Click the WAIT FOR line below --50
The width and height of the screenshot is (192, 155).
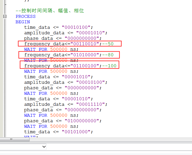[51, 49]
